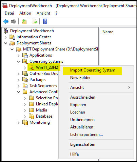This screenshot has height=162, width=137.
Task: Click the gray Forward arrow toolbar icon
Action: 14,21
